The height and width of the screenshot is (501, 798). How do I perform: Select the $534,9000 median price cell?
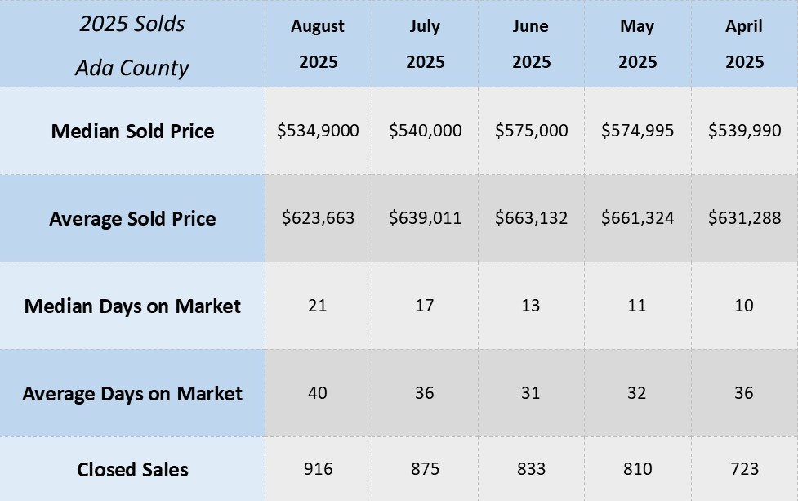tap(318, 131)
